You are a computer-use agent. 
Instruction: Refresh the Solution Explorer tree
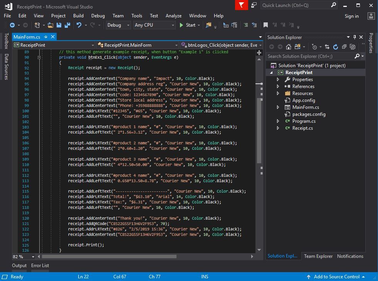pos(335,47)
